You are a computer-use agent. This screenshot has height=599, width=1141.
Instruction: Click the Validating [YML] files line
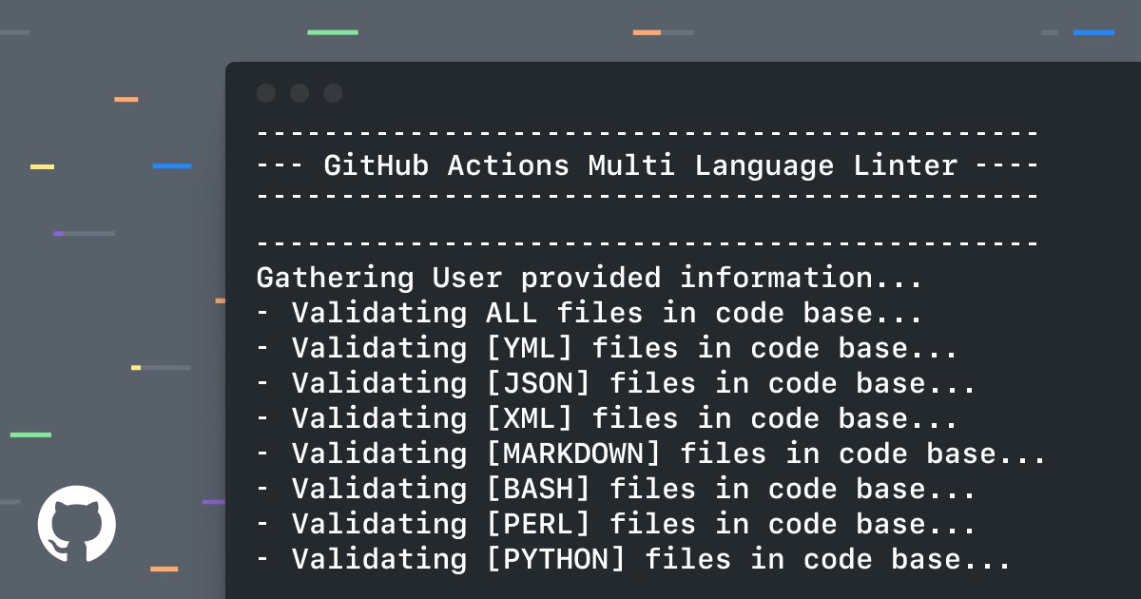point(607,348)
